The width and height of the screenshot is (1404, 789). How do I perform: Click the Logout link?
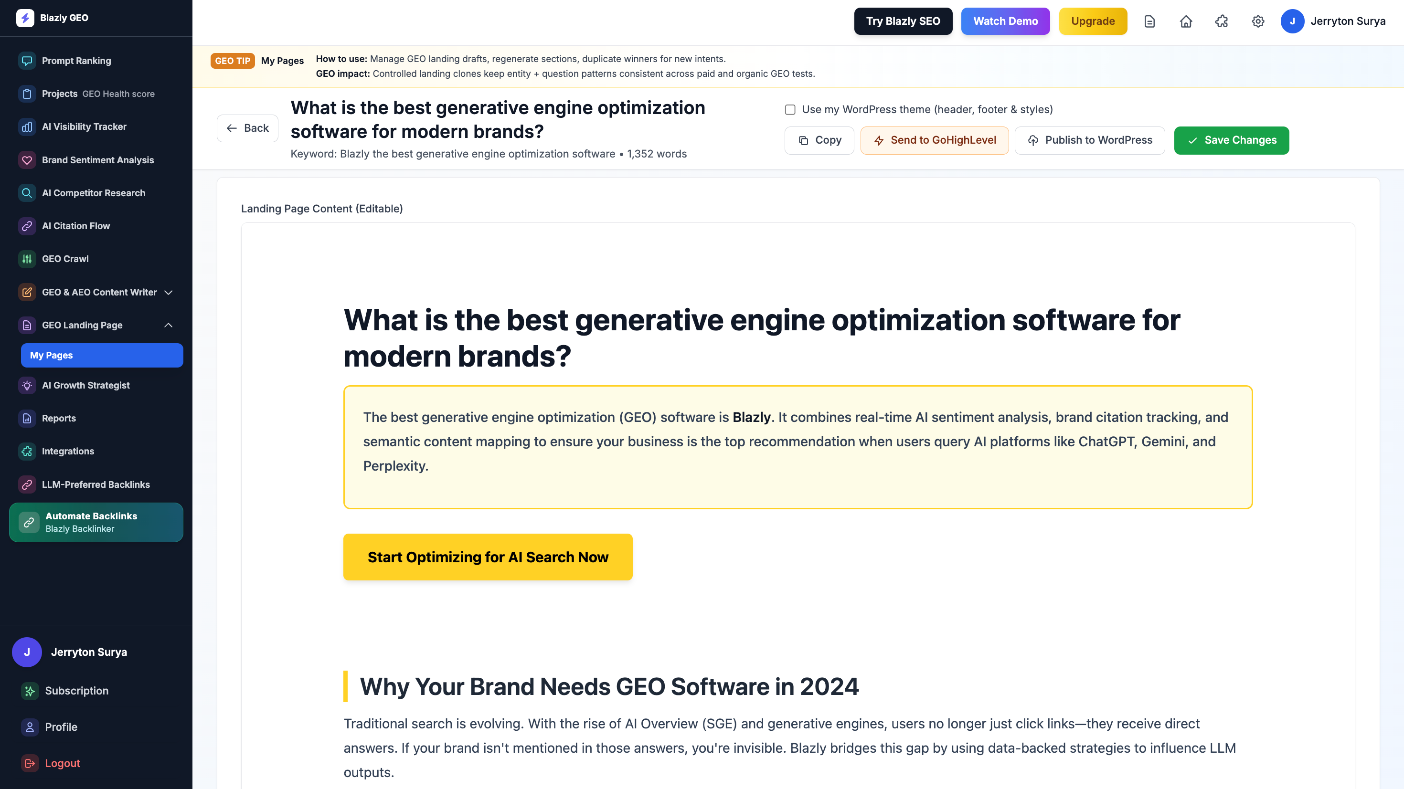[62, 763]
